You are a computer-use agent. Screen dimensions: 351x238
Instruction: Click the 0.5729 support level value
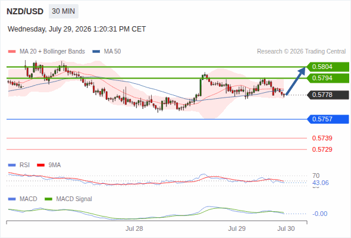pyautogui.click(x=322, y=149)
